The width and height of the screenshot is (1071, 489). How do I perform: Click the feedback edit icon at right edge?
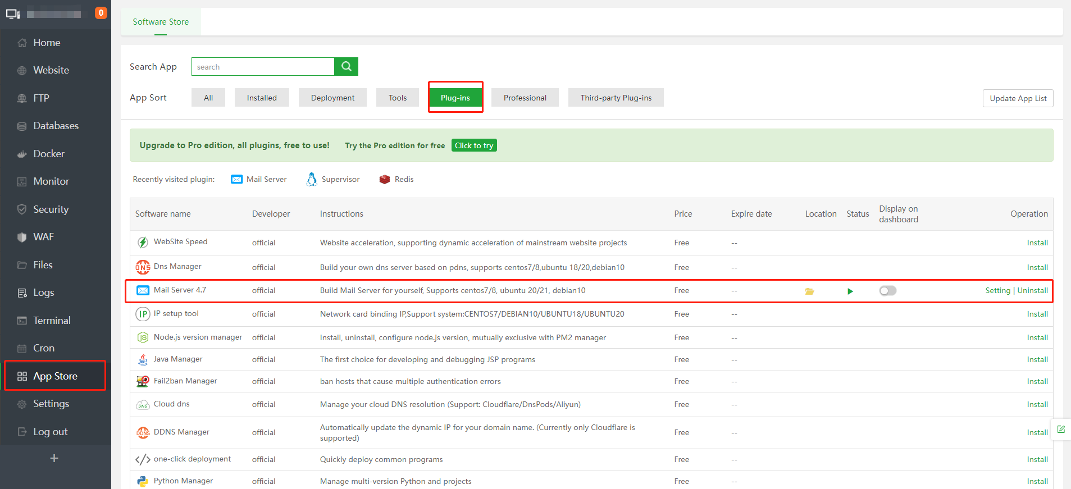tap(1061, 429)
